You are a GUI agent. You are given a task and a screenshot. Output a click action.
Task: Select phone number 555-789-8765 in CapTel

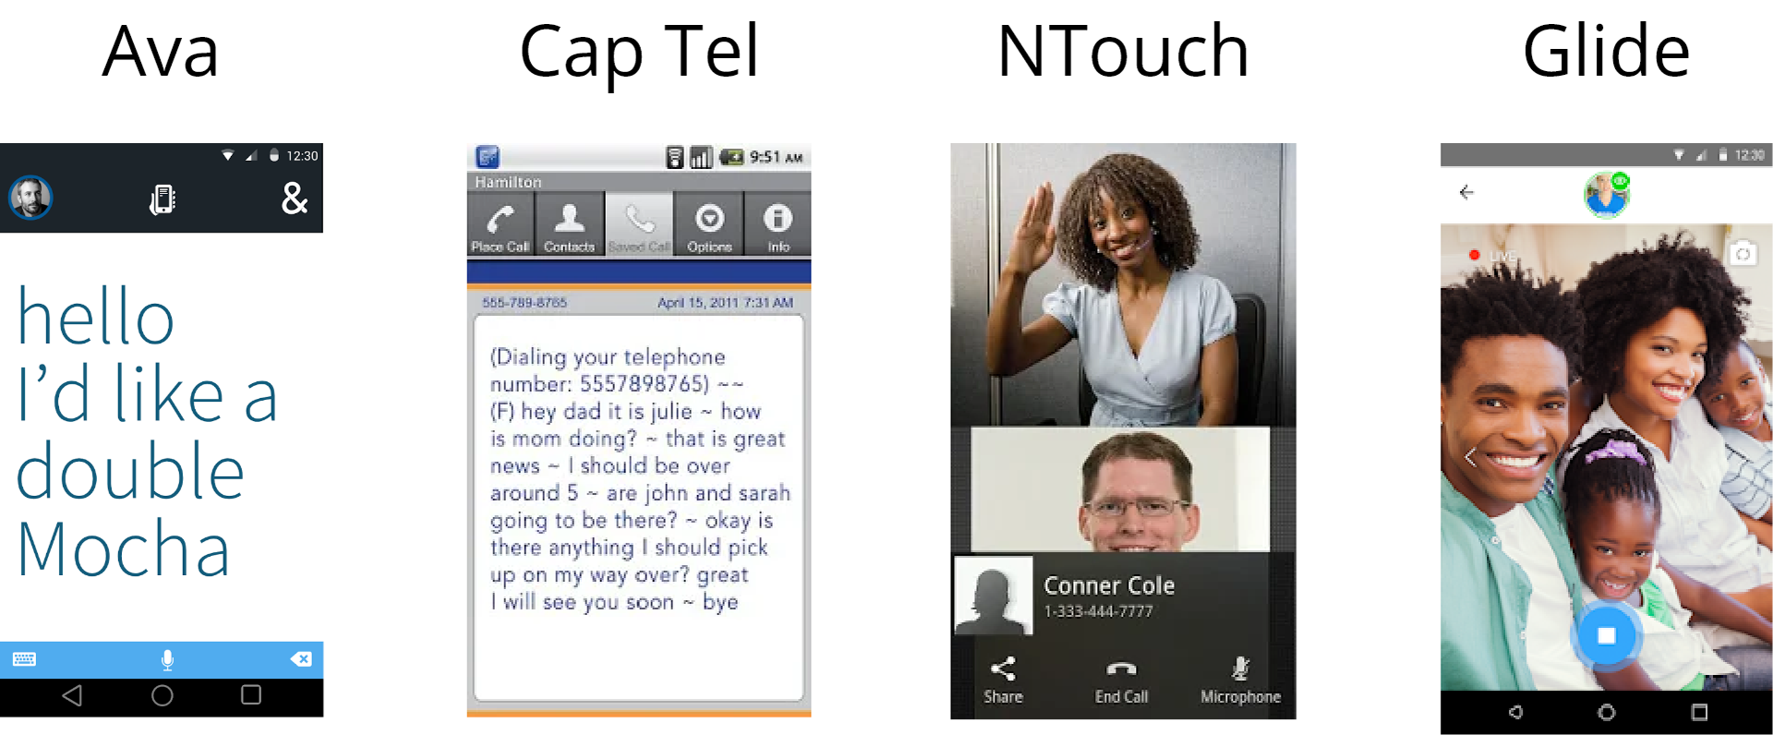point(525,302)
